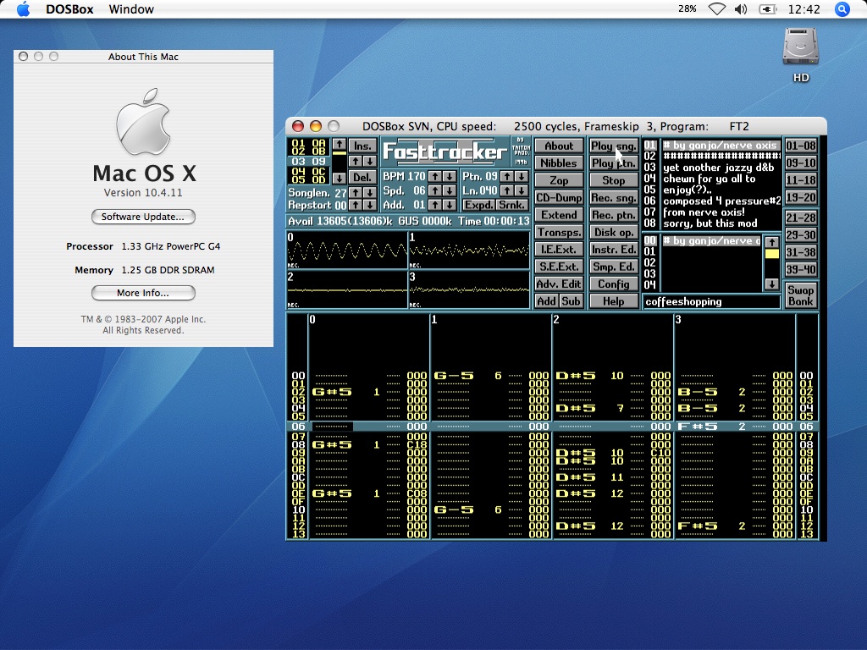This screenshot has height=650, width=867.
Task: Open Disk op. panel
Action: tap(613, 232)
